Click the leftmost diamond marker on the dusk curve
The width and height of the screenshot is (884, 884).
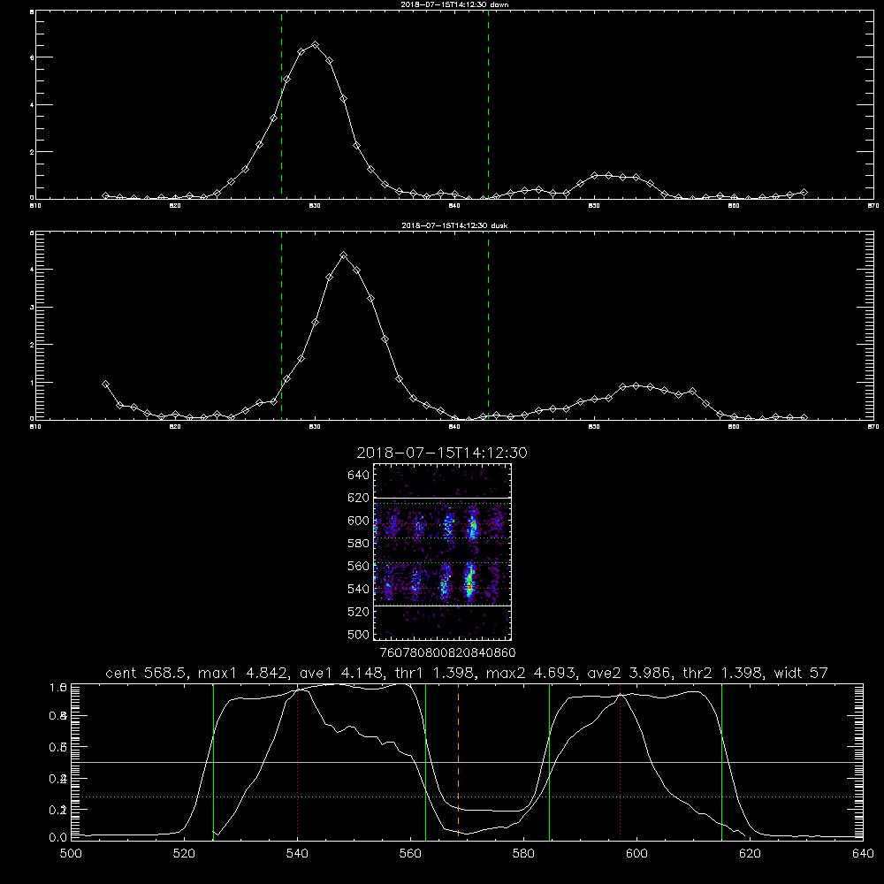coord(105,384)
